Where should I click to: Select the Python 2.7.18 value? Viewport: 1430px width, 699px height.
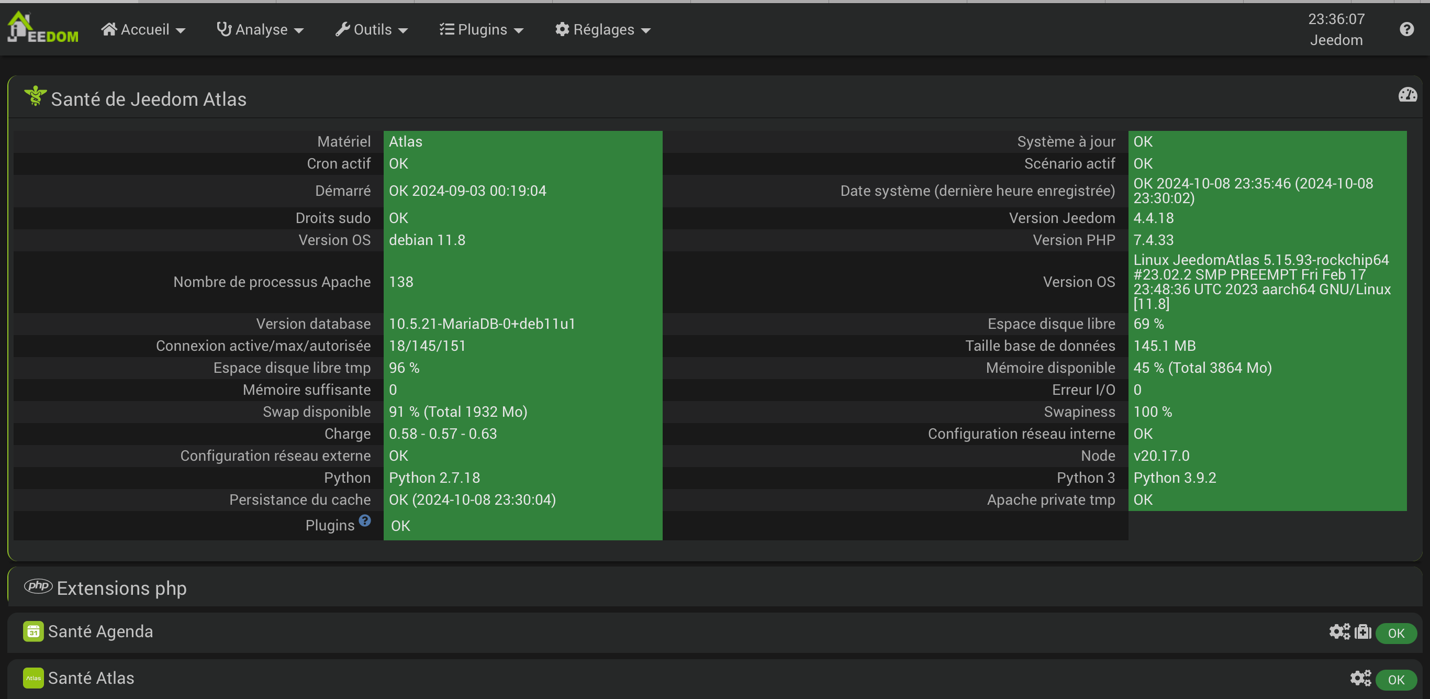(x=434, y=478)
